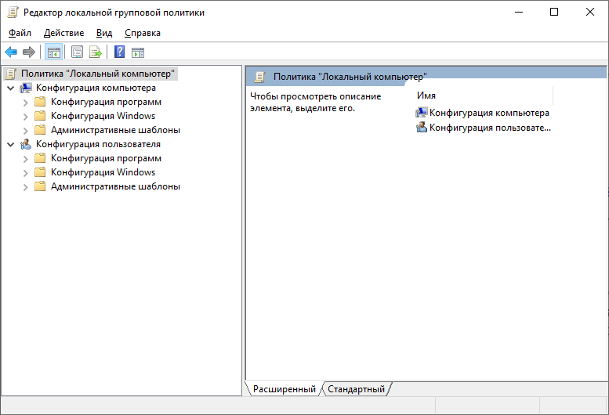Toggle the show/hide action pane toolbar button
The width and height of the screenshot is (609, 415).
click(x=138, y=52)
